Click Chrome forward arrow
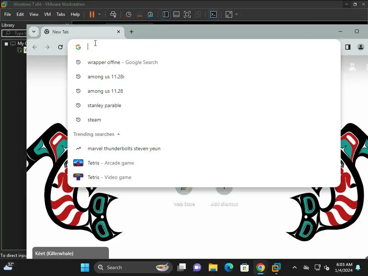The width and height of the screenshot is (368, 276). 47,47
